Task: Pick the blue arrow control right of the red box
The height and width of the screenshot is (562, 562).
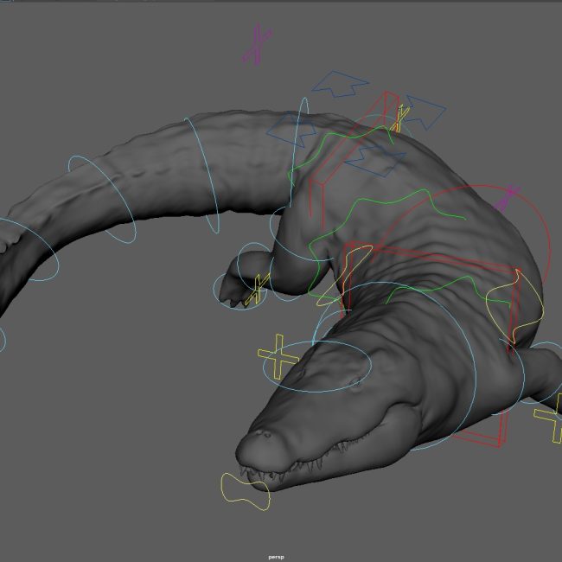Action: coord(425,112)
